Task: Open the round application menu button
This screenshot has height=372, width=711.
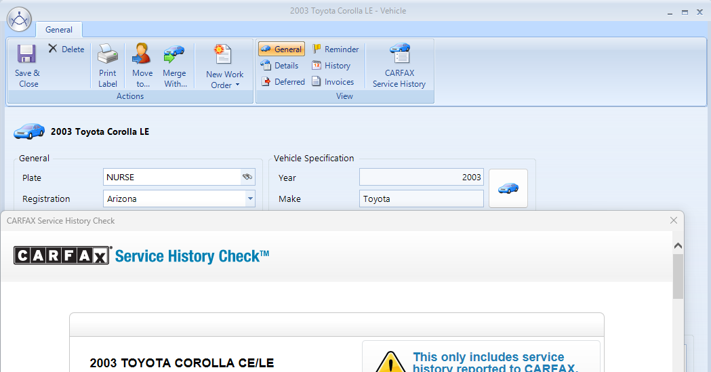Action: [20, 20]
